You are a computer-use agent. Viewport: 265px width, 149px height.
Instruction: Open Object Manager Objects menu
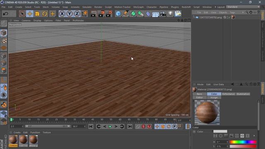pos(223,12)
